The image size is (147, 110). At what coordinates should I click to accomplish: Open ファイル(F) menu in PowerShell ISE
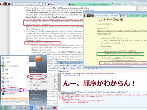(x=62, y=66)
